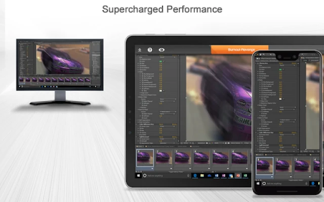The width and height of the screenshot is (324, 202).
Task: Select the first car thumbnail in tablet filmstrip
Action: (145, 157)
